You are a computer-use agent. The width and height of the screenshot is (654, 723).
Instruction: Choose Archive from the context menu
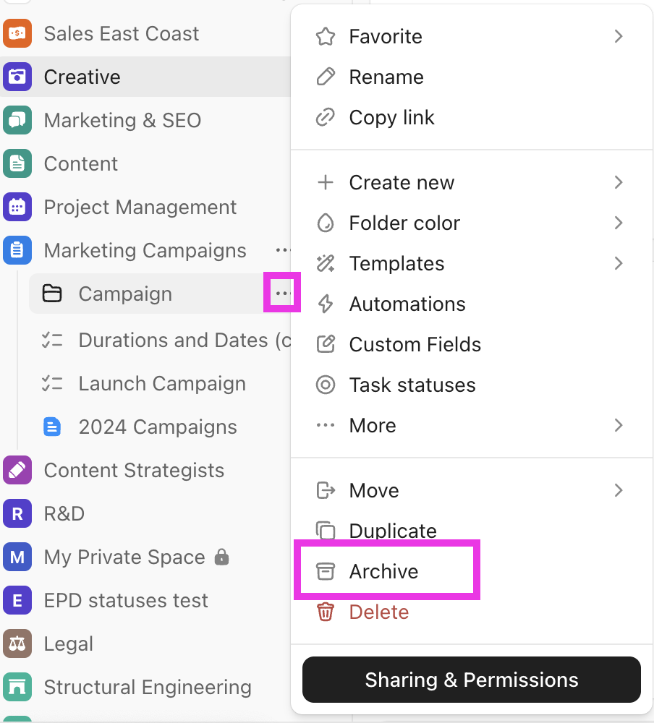point(383,572)
